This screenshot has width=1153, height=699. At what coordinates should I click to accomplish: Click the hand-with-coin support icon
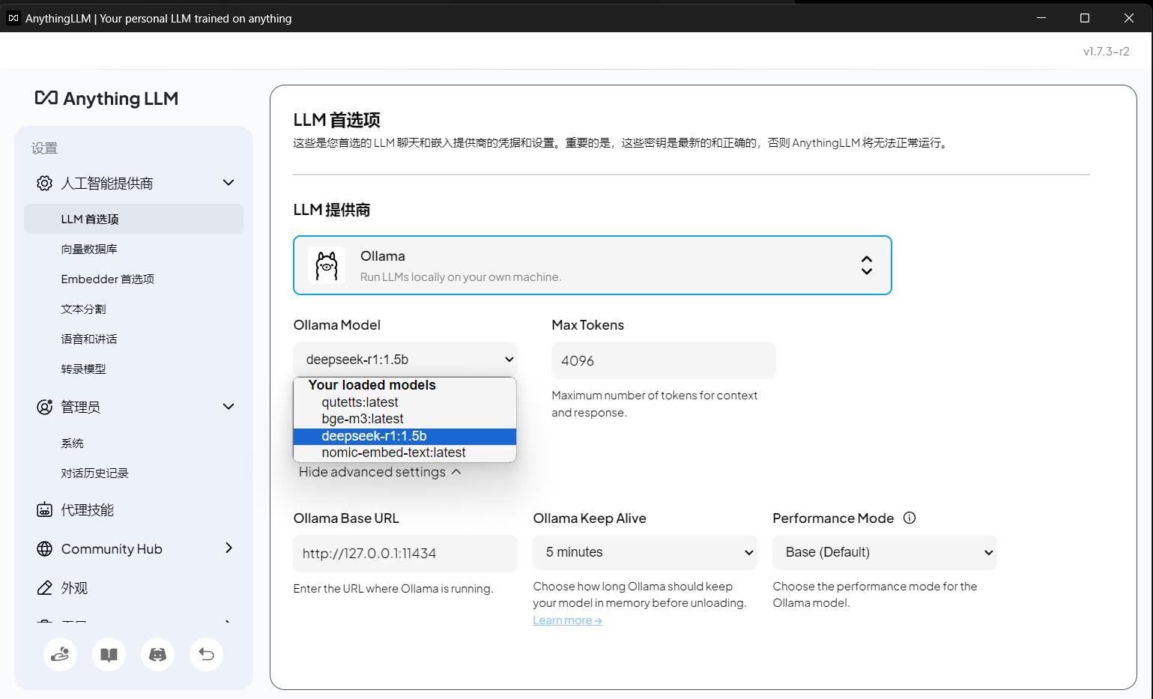coord(60,655)
